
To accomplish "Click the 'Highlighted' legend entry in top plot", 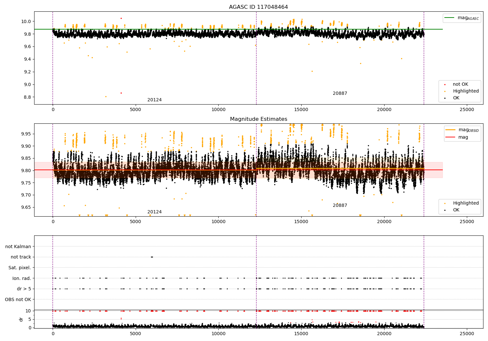I will click(466, 91).
